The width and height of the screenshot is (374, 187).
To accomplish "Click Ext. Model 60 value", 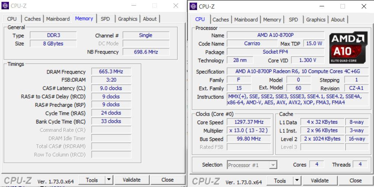I will point(299,88).
